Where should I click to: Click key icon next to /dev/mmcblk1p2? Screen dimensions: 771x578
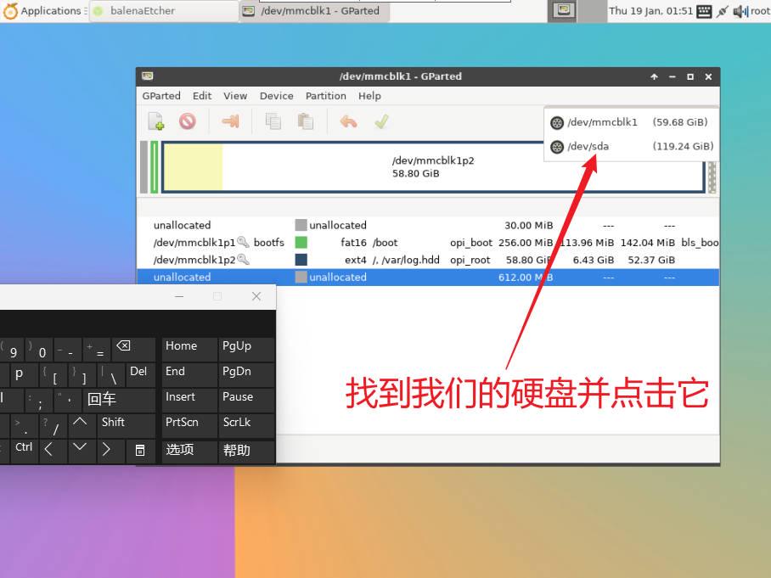click(243, 259)
